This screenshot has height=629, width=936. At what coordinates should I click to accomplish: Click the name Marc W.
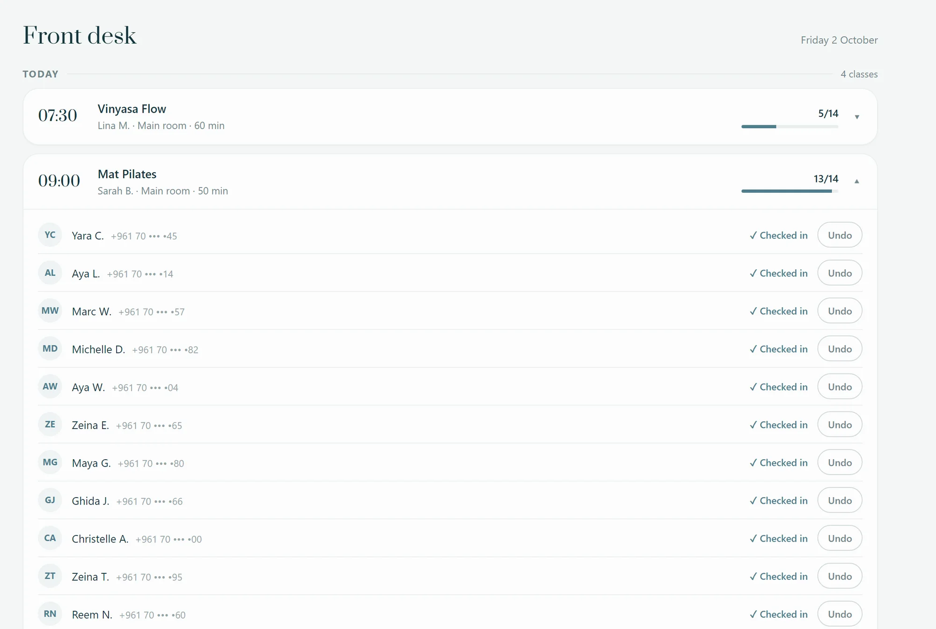point(92,311)
